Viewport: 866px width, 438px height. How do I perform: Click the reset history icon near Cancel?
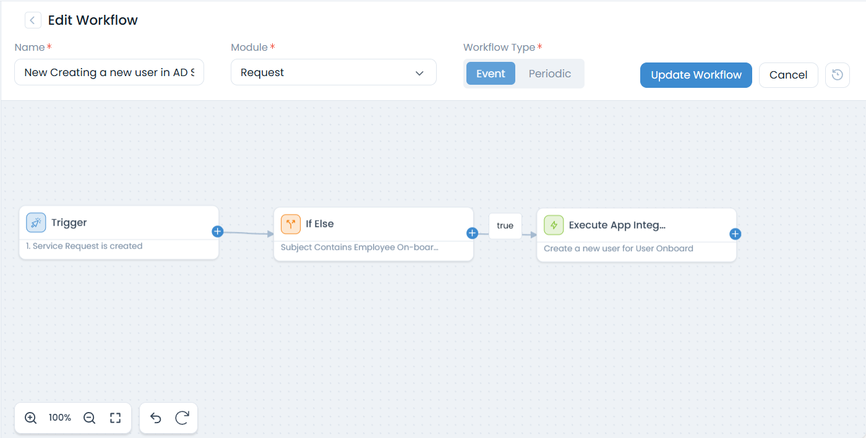click(837, 75)
